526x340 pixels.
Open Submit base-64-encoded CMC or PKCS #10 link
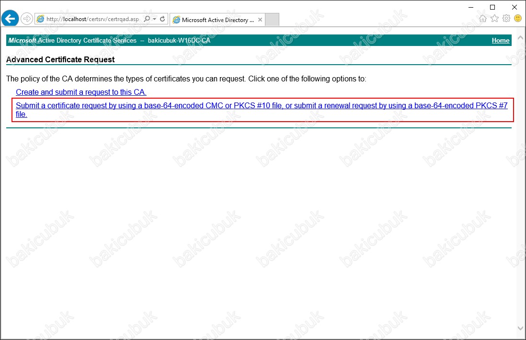pyautogui.click(x=262, y=110)
